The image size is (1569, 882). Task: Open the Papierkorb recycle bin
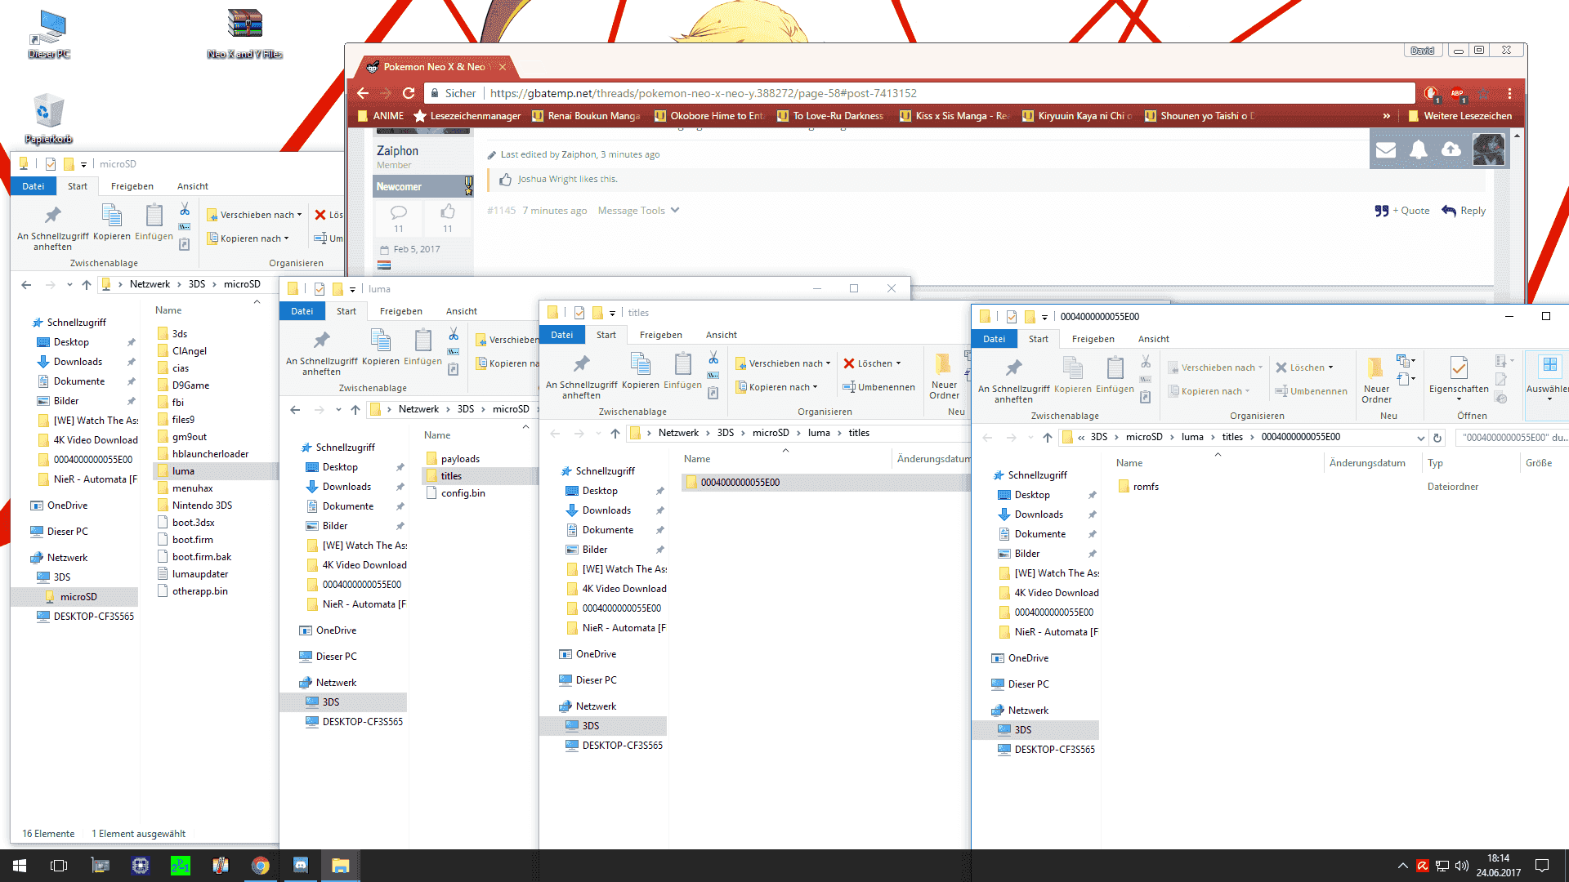coord(48,118)
